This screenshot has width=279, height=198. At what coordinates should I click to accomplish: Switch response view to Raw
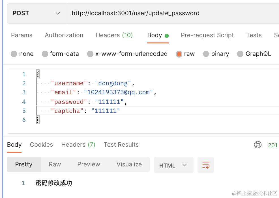(55, 164)
